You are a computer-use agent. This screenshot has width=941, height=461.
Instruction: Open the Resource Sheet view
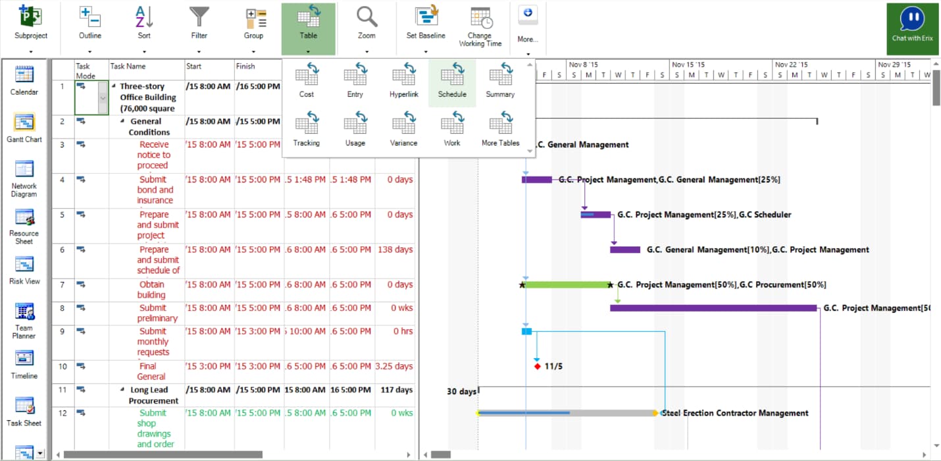pyautogui.click(x=24, y=225)
